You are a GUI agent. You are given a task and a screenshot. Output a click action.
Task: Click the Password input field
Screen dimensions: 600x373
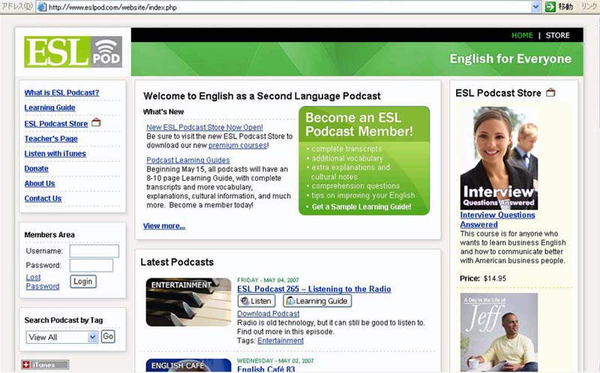91,266
